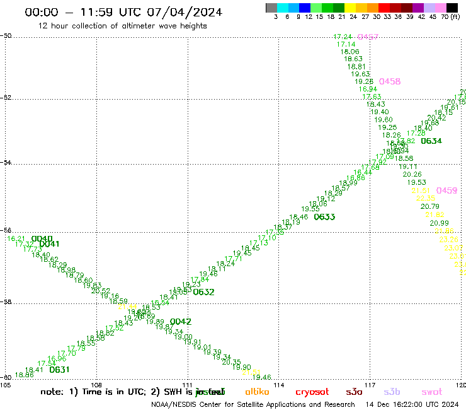Click the longitude axis label 114
Screen dimensions: 466x410
coord(279,385)
